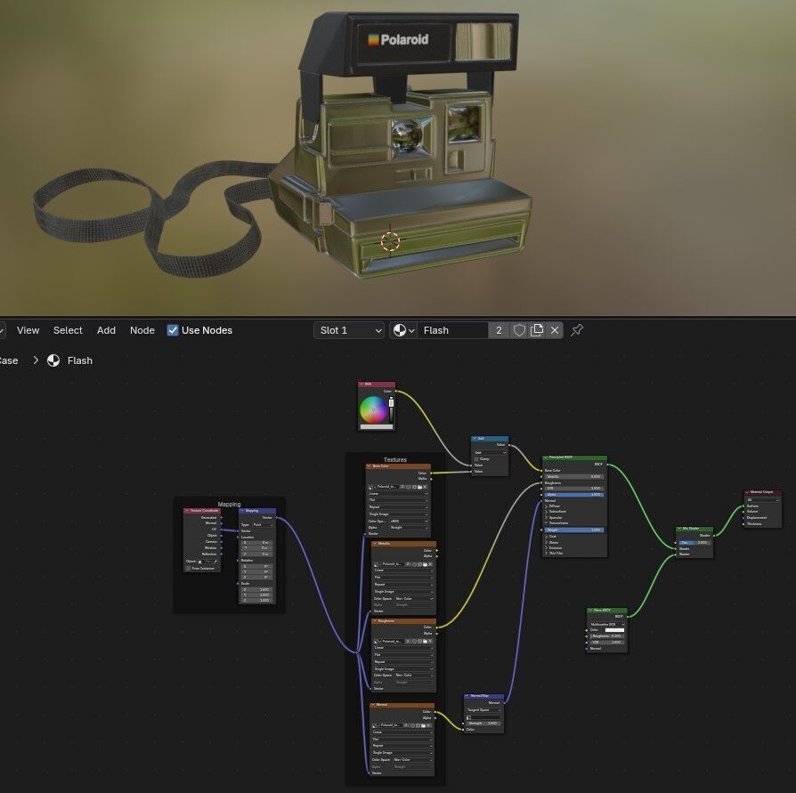The width and height of the screenshot is (796, 793).
Task: Click the Object picker field in Texture Coordinate
Action: (x=207, y=562)
